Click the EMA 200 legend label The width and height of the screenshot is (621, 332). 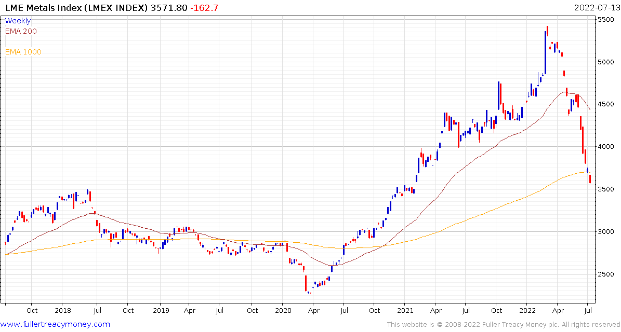[x=21, y=31]
